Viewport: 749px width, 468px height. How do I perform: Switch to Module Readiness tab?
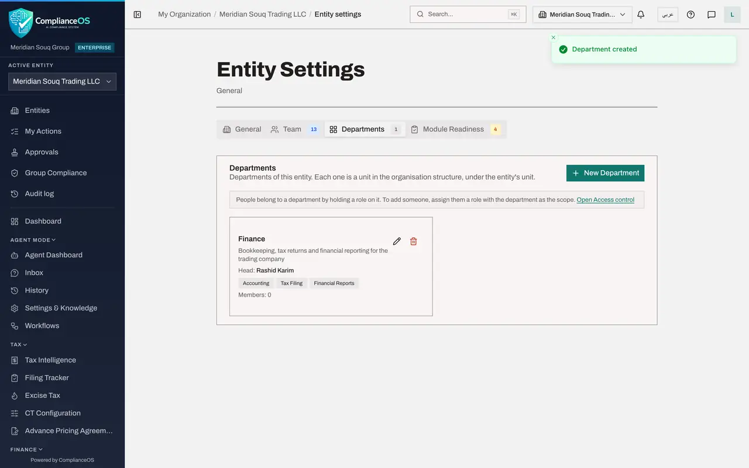[456, 129]
